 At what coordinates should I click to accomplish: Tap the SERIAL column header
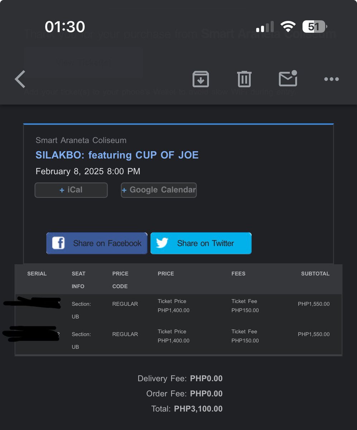(37, 273)
